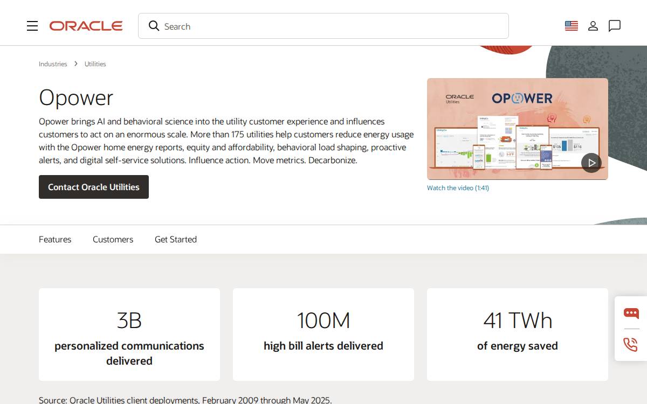Click the Opower page heading

coord(76,97)
